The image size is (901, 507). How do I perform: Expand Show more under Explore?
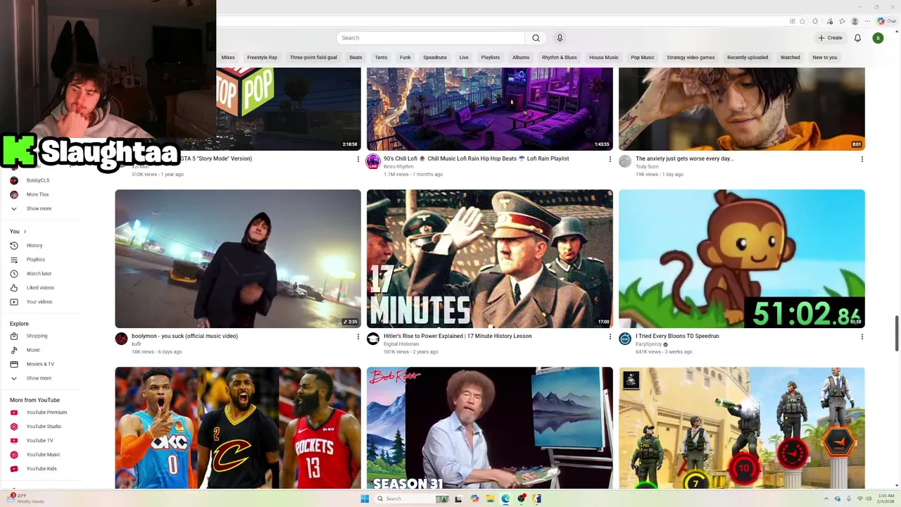pyautogui.click(x=39, y=378)
